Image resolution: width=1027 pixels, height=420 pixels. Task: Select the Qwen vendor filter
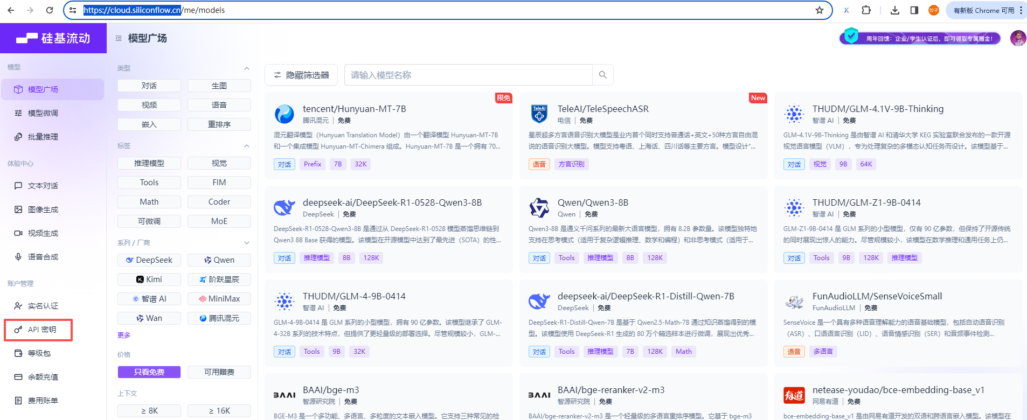pos(219,260)
